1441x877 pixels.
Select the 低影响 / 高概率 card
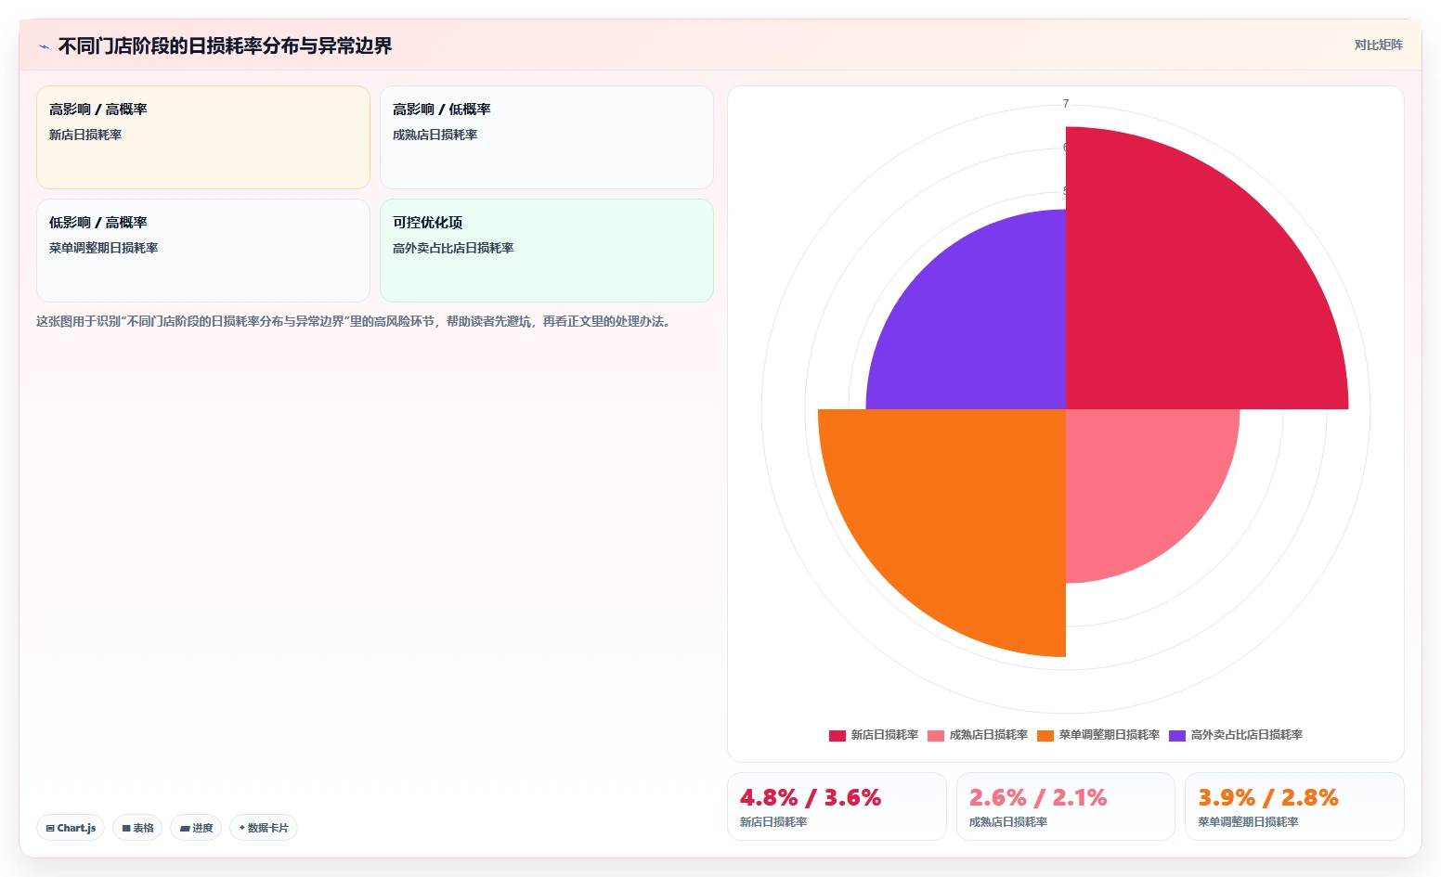click(x=203, y=251)
